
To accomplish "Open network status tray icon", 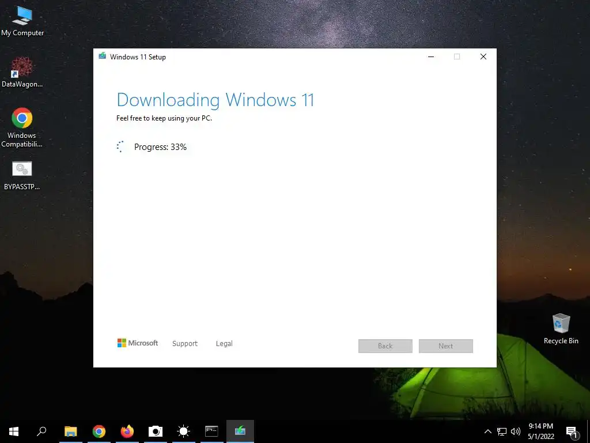I will [502, 431].
